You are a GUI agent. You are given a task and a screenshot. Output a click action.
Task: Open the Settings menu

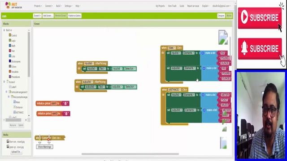[68, 6]
